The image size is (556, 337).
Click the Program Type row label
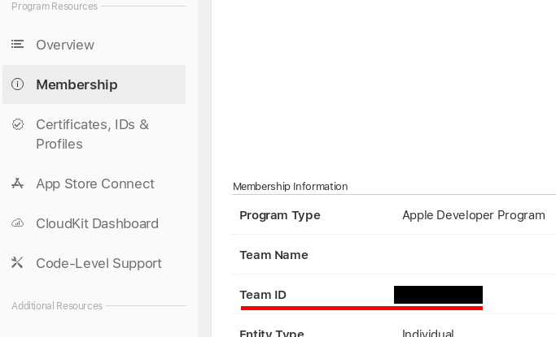(x=280, y=215)
